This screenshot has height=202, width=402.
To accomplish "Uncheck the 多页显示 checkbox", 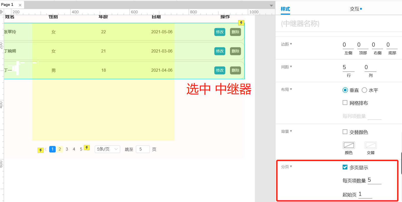I will (x=345, y=167).
